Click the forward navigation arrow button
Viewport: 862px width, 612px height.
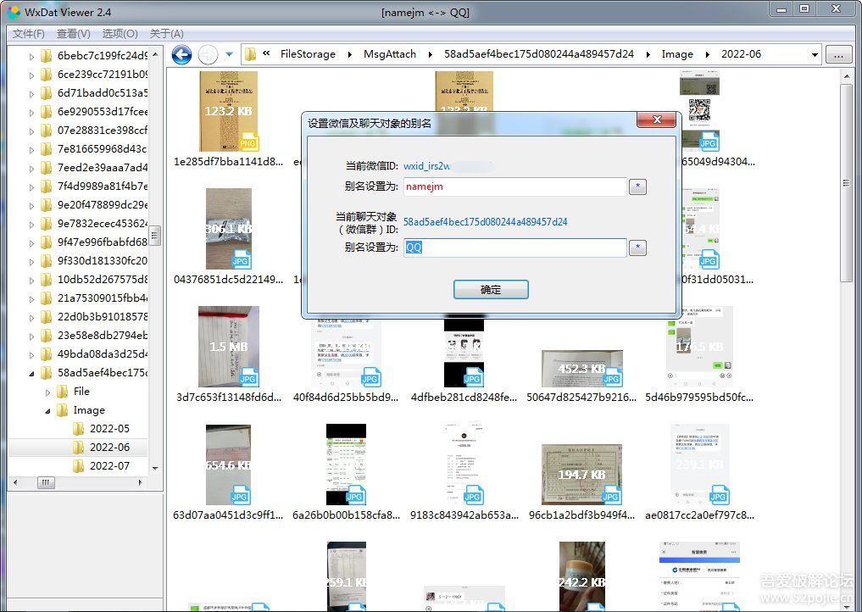[x=208, y=55]
